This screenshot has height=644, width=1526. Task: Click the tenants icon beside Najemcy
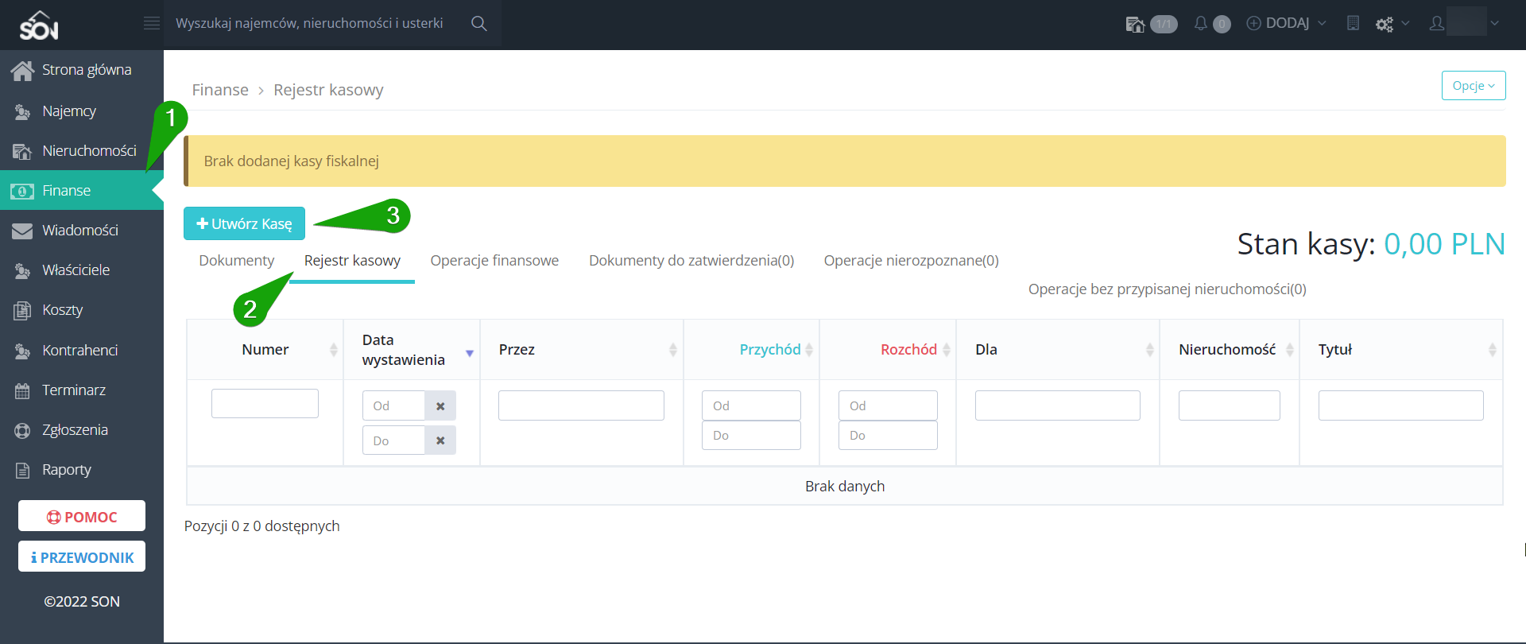pyautogui.click(x=22, y=111)
